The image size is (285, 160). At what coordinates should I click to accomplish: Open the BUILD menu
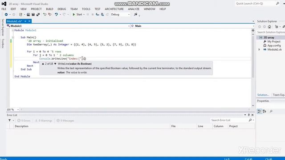click(x=49, y=9)
